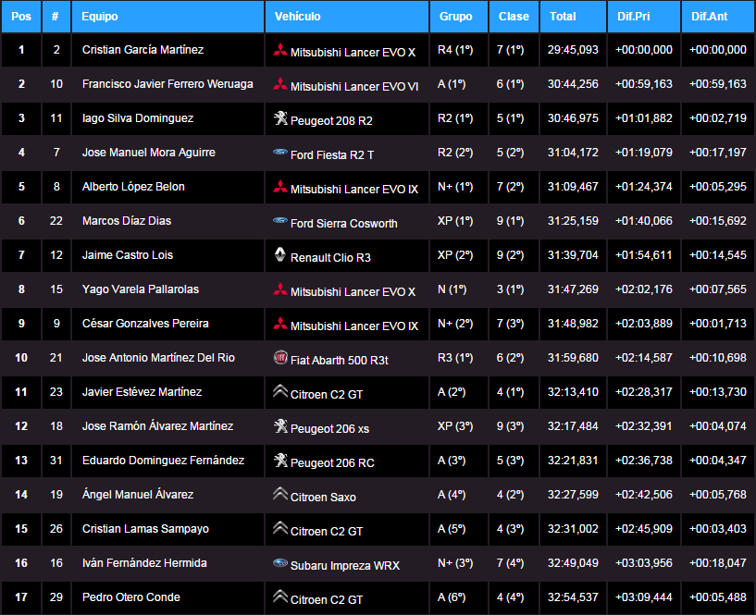Click Mitsubishi logo beside Lancer EVO VI

[x=280, y=83]
